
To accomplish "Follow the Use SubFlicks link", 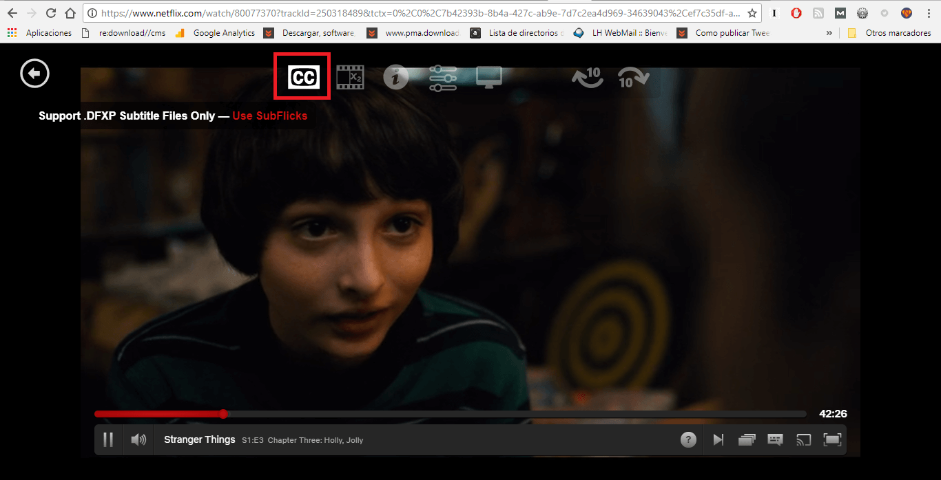I will 270,116.
